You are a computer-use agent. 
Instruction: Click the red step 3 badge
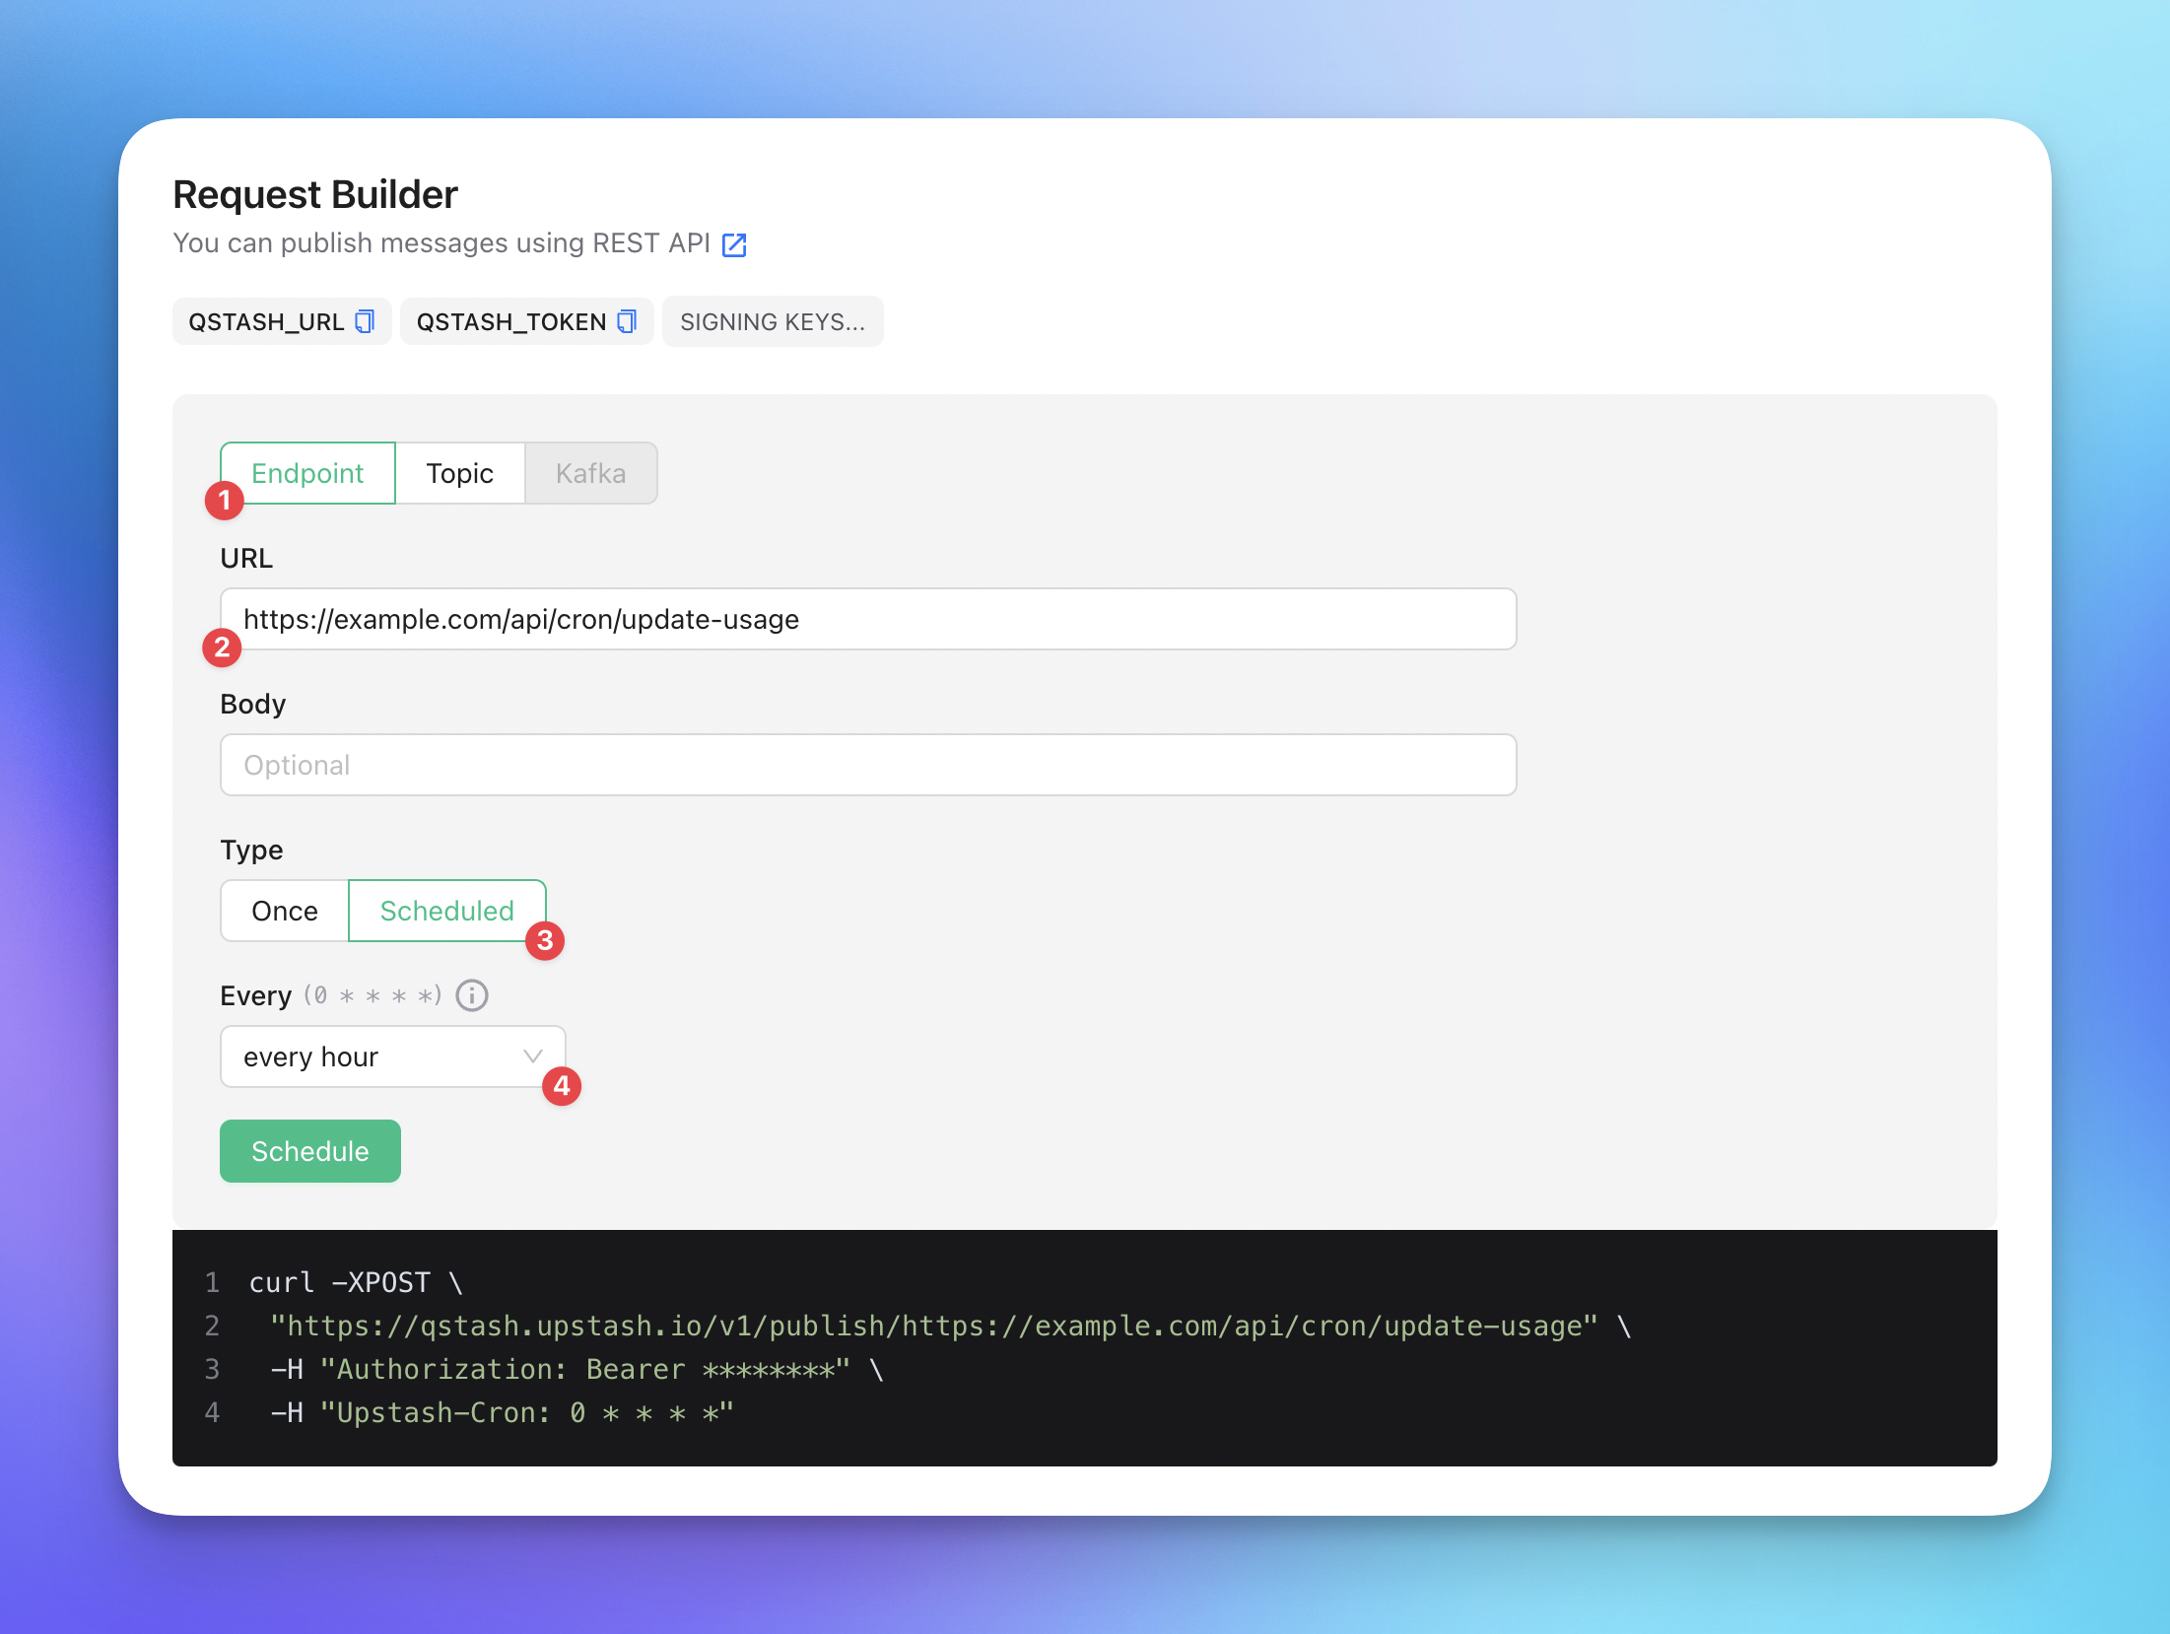pos(545,940)
